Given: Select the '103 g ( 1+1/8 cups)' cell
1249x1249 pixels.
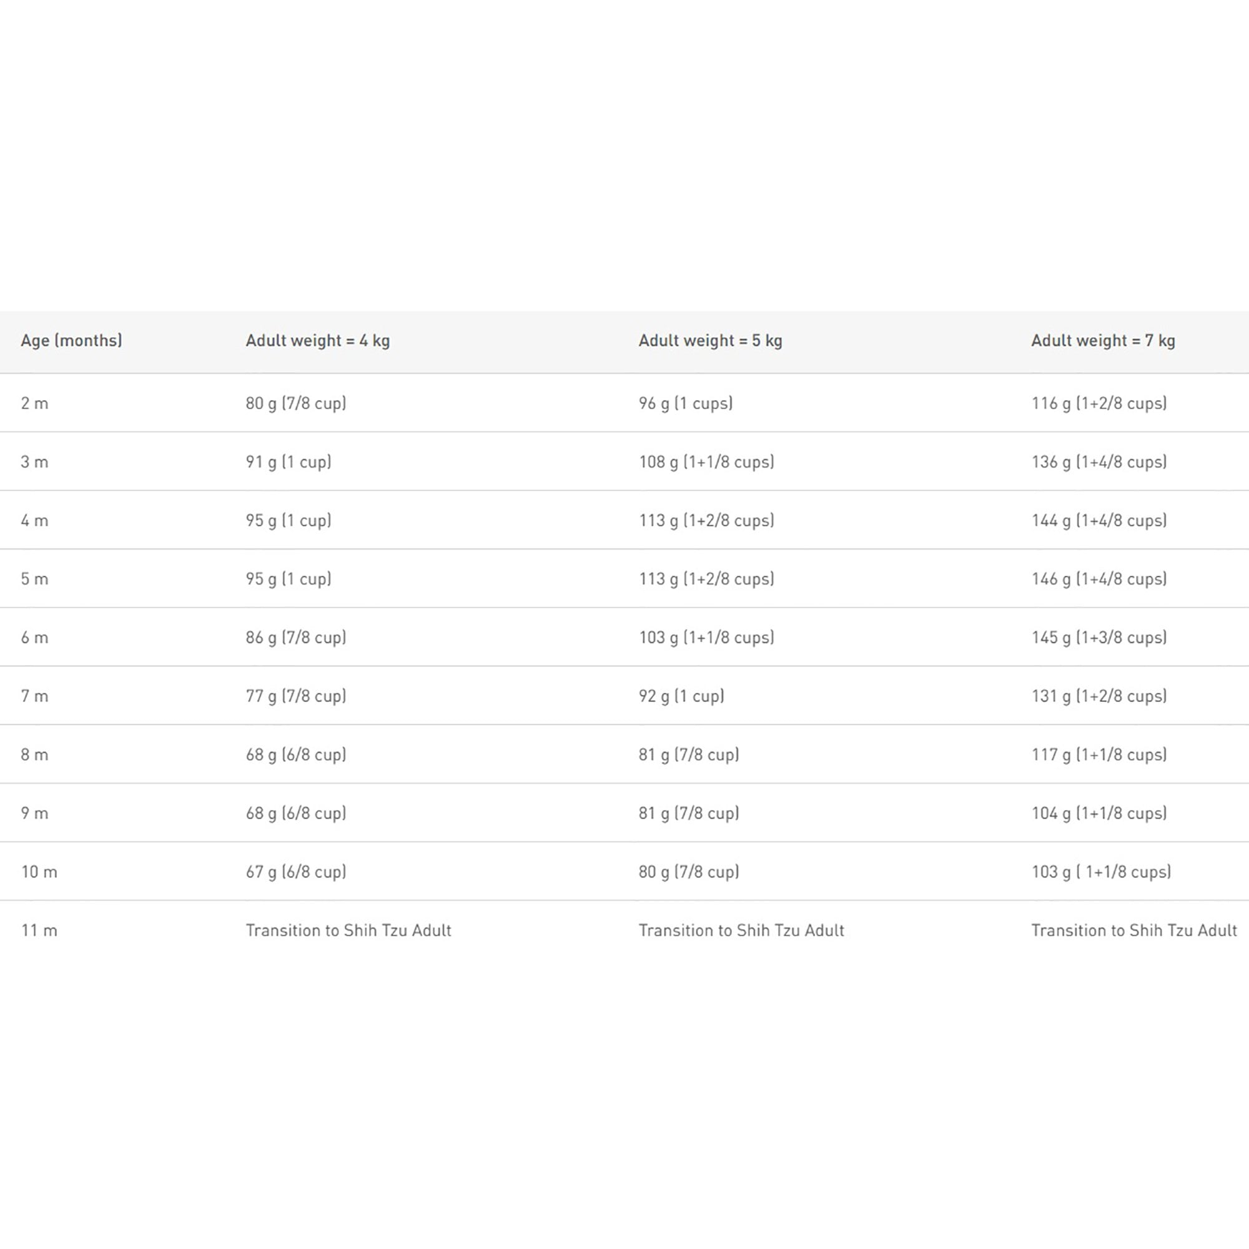Looking at the screenshot, I should (1100, 872).
